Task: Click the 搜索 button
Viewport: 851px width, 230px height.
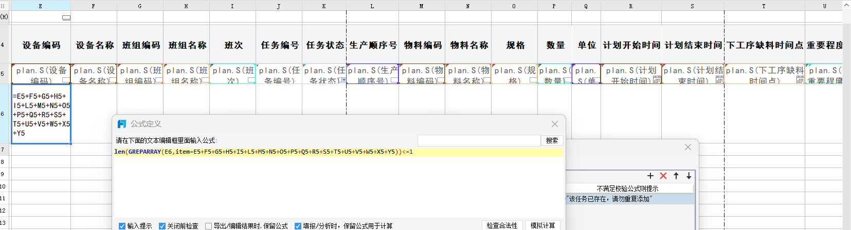Action: coord(552,140)
